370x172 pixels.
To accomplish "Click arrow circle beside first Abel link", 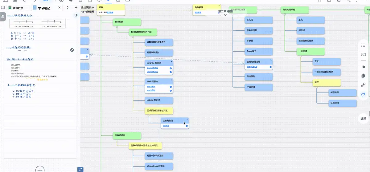I will (x=171, y=87).
